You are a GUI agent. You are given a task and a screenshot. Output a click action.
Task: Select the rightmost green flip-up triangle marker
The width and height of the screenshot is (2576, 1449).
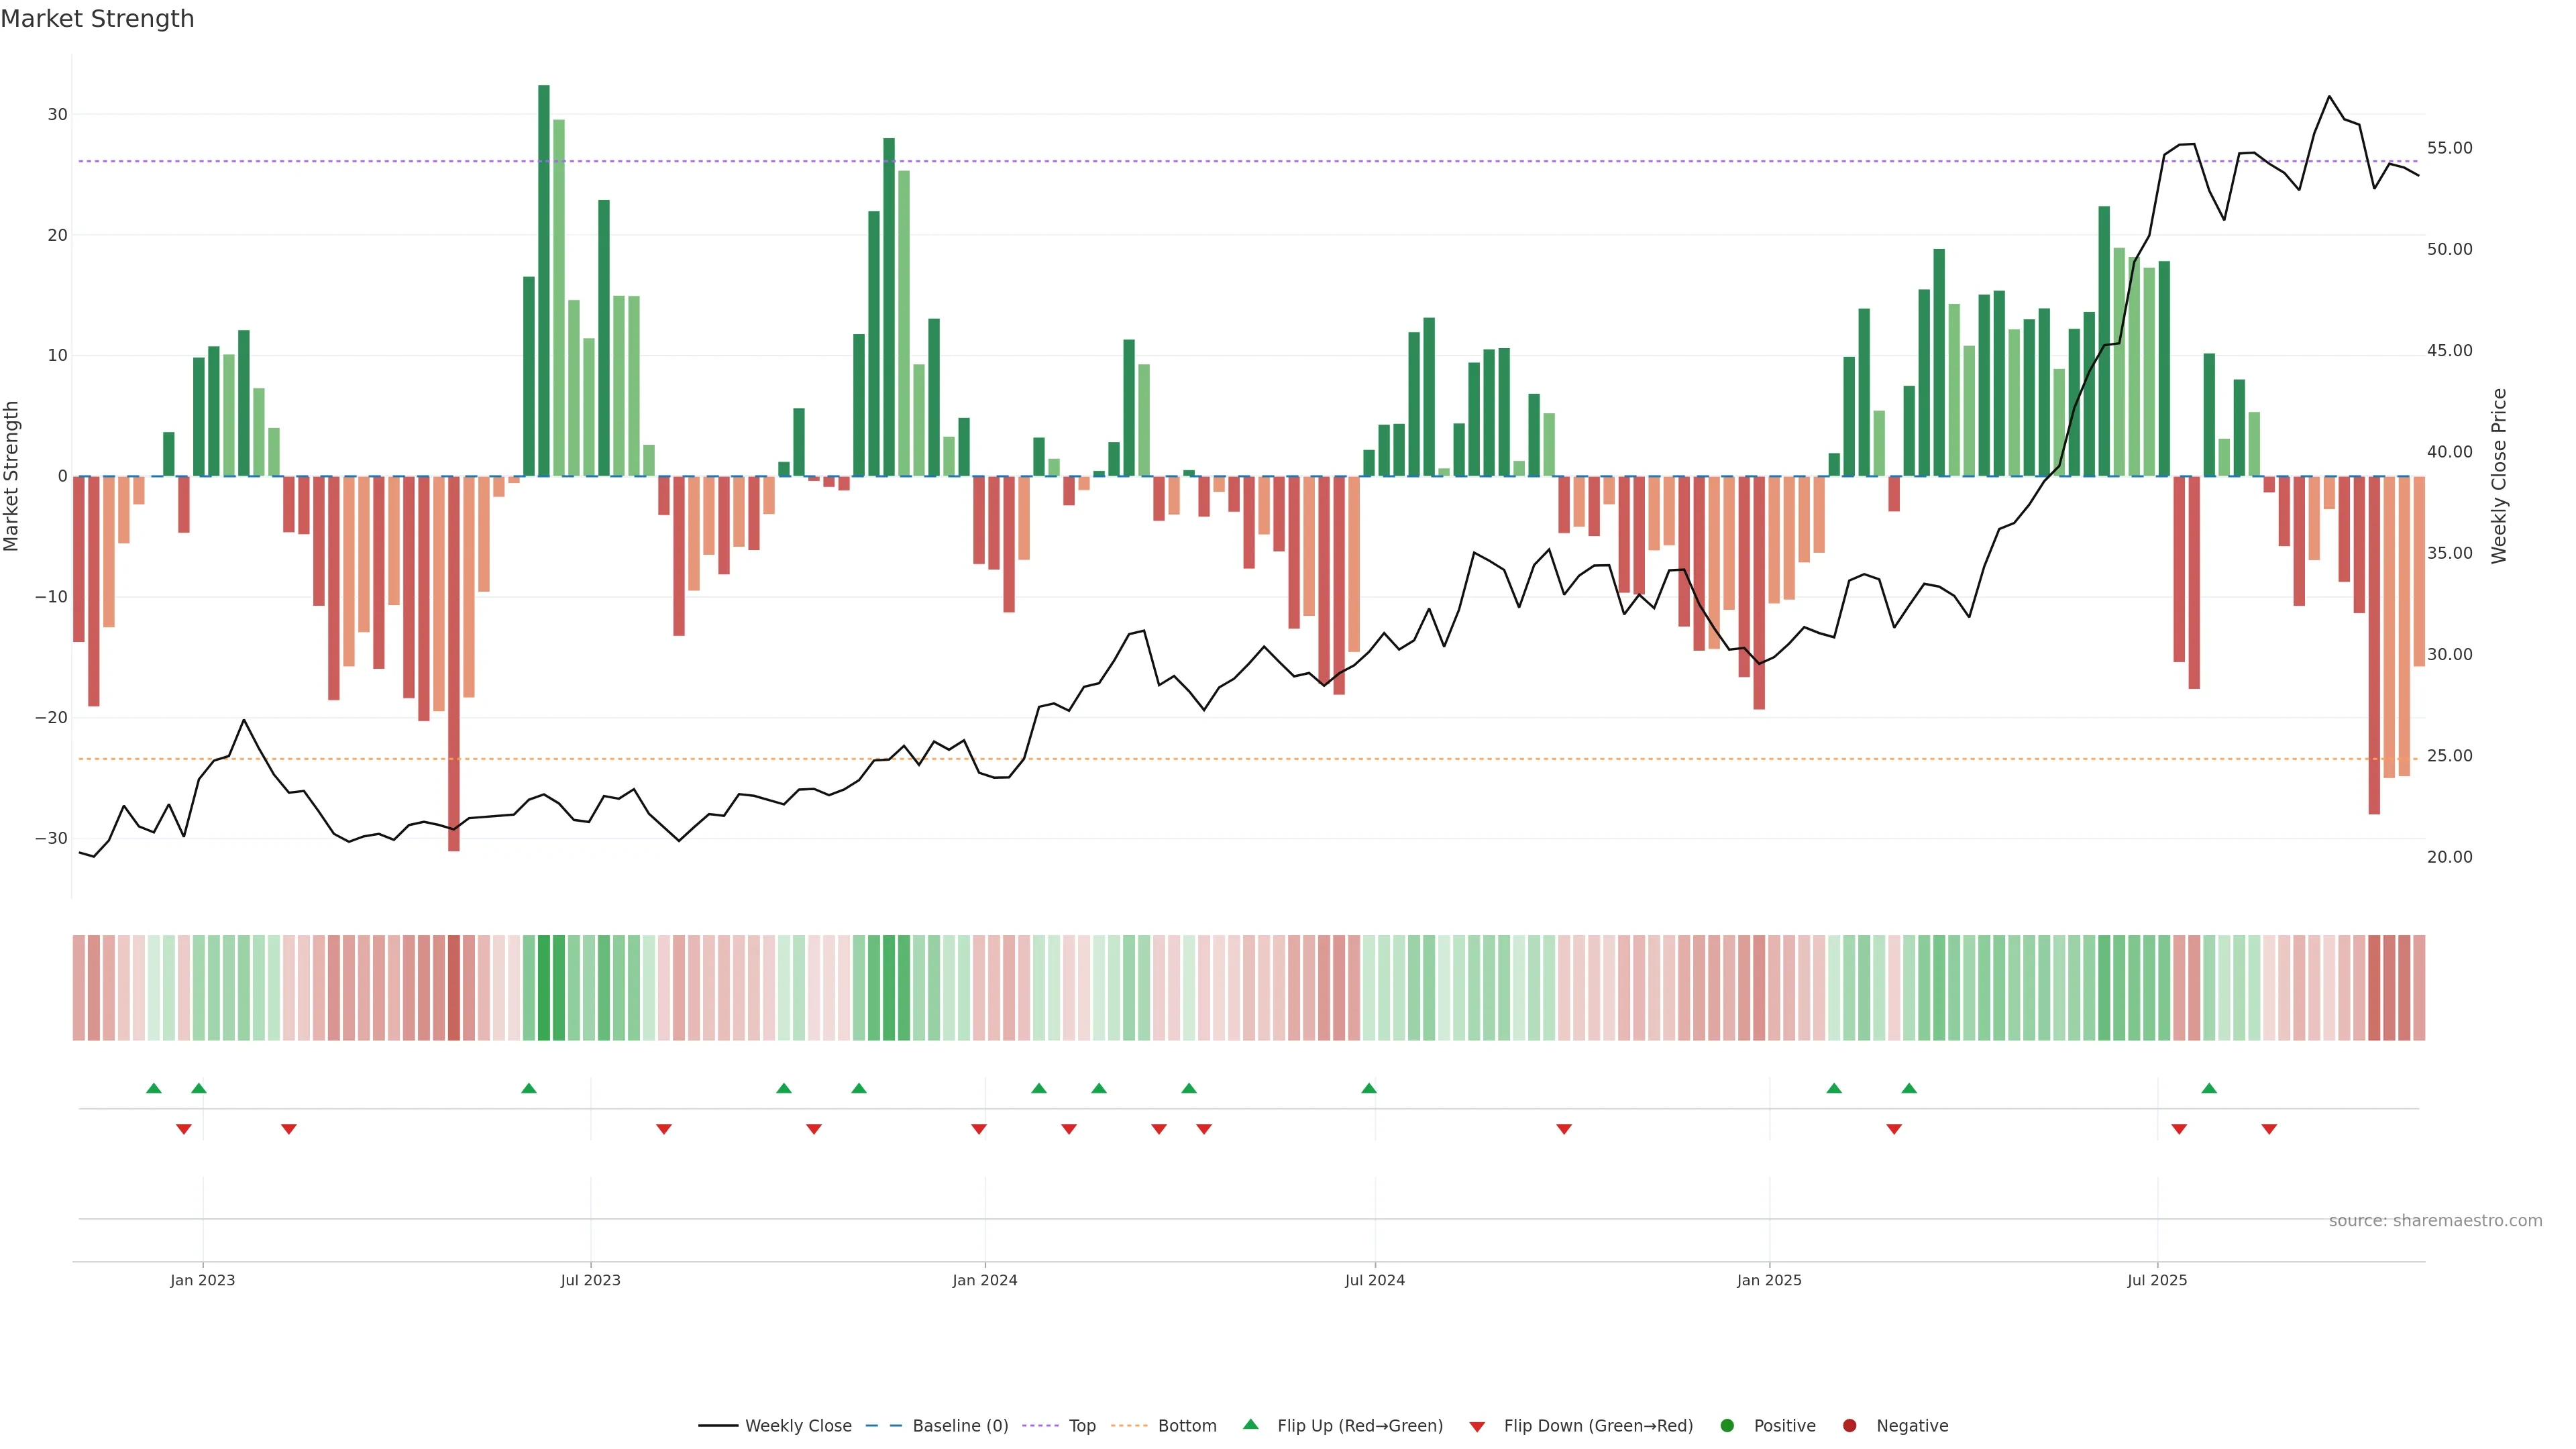coord(2209,1088)
